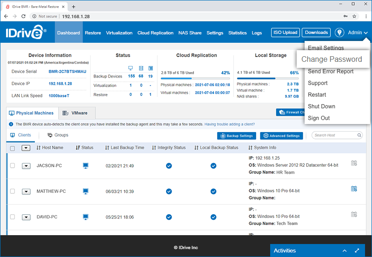
Task: Click MATTHEW-PC integrity status checkmark
Action: point(169,191)
